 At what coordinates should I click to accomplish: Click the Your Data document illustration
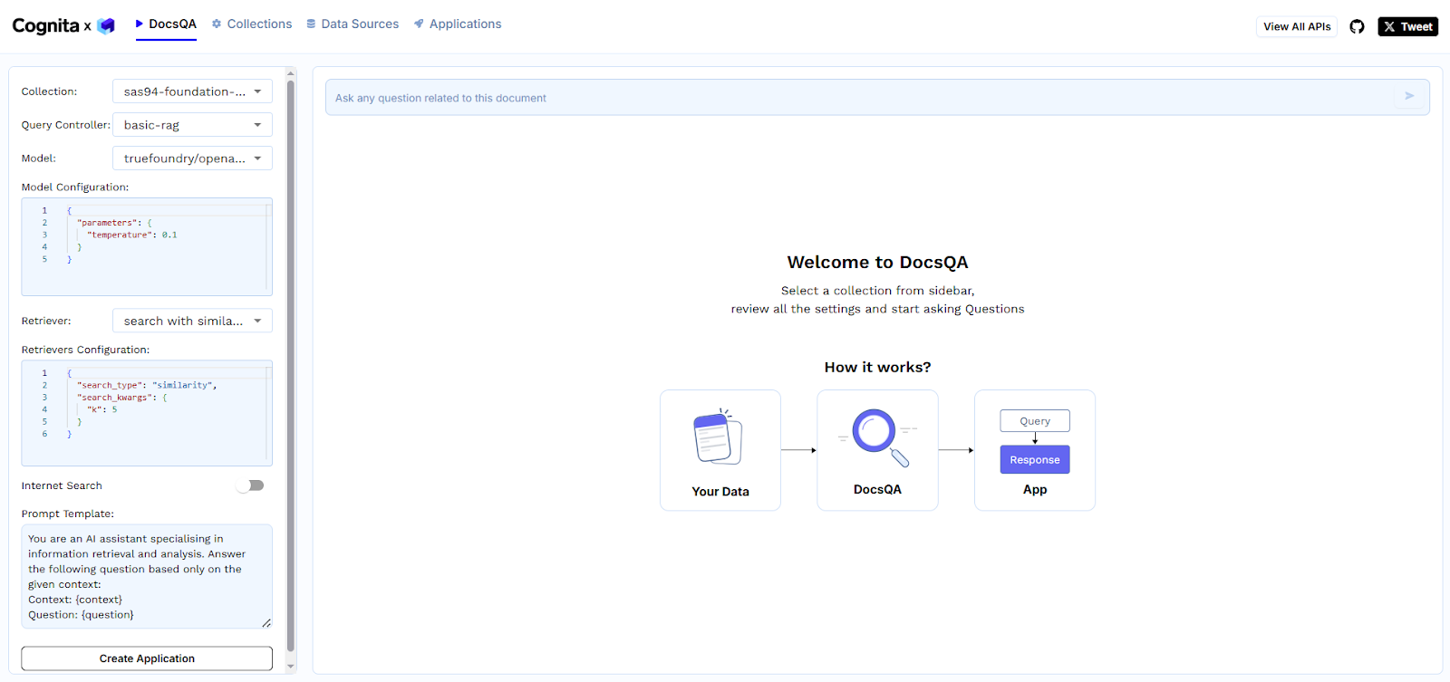point(718,437)
